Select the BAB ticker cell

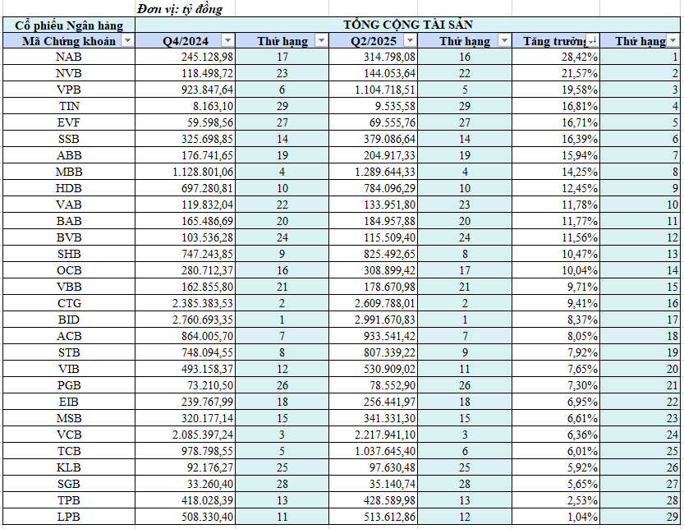69,221
